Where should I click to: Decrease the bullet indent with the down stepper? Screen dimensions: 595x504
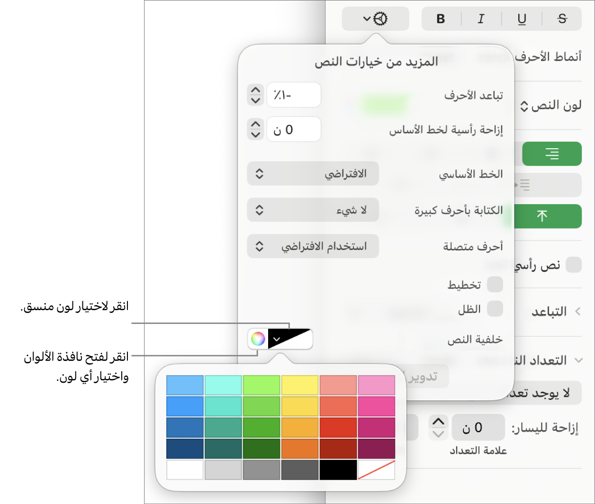(x=439, y=434)
